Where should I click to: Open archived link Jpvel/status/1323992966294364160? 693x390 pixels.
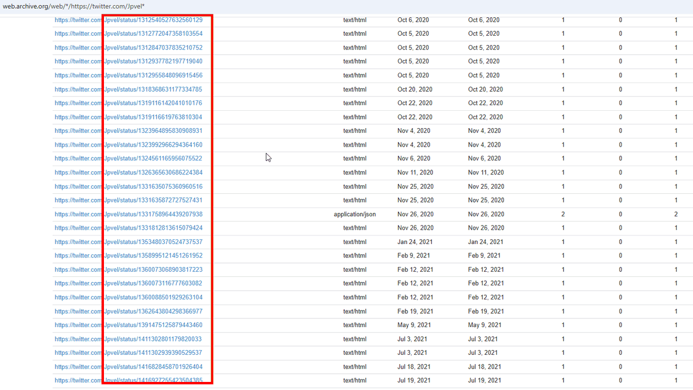click(x=129, y=145)
